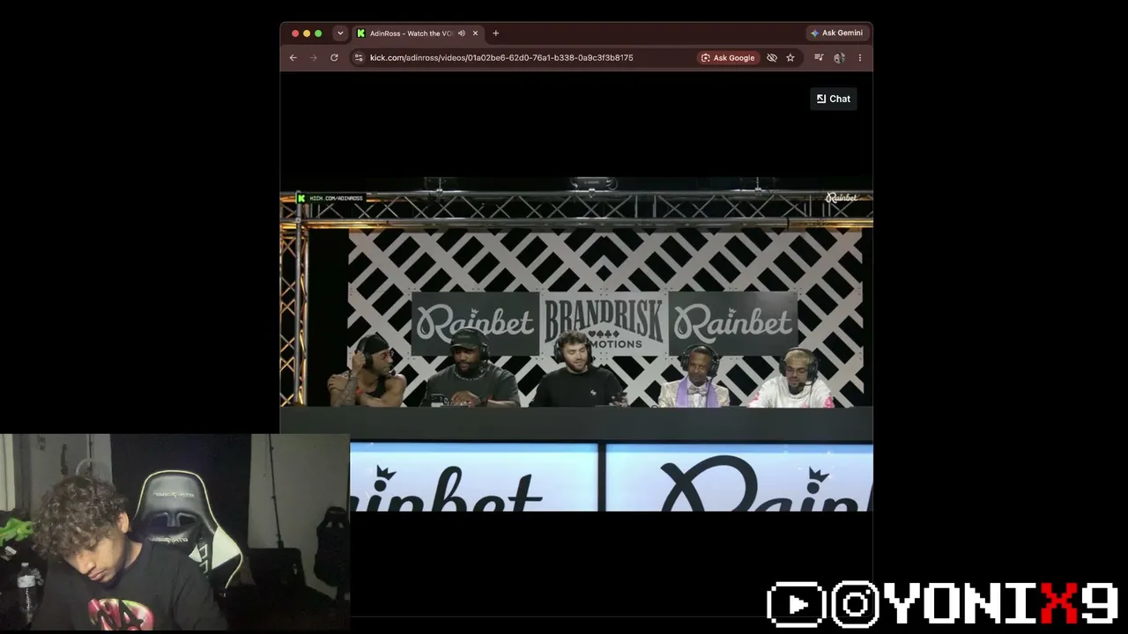
Task: Reload the Kick video page
Action: [x=334, y=58]
